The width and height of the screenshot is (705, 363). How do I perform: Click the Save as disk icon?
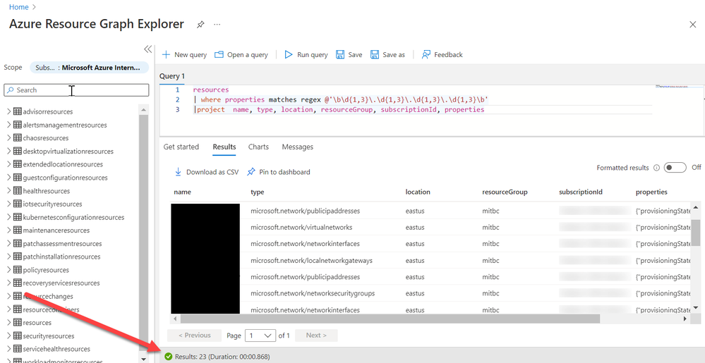(375, 54)
